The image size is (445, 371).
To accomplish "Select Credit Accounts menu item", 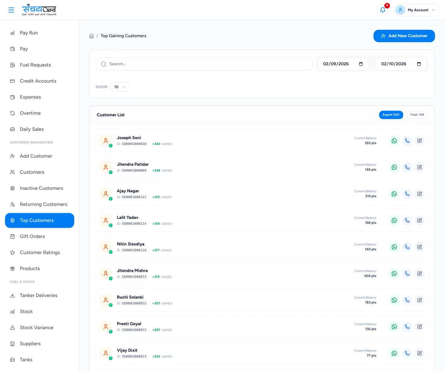I will [x=40, y=81].
